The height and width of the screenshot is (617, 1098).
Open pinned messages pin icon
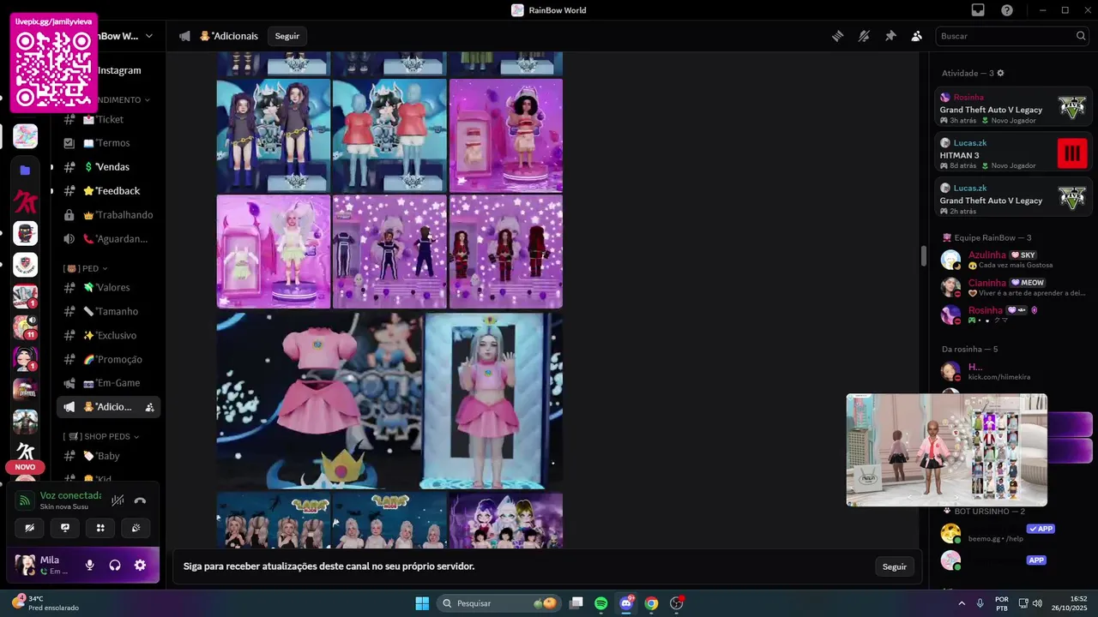pyautogui.click(x=890, y=36)
